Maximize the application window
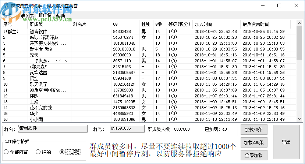Image resolution: width=305 pixels, height=164 pixels. [x=279, y=5]
